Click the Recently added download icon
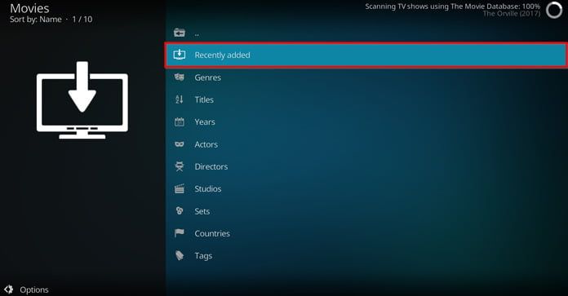The image size is (568, 296). [x=180, y=55]
